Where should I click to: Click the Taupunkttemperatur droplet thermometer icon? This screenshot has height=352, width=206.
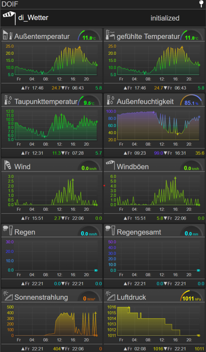[x=8, y=100]
